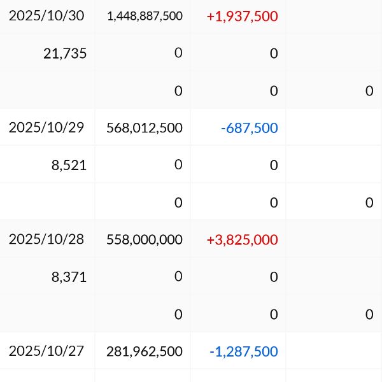Click the 2025/10/27 date cell
The image size is (382, 382).
[x=46, y=351]
